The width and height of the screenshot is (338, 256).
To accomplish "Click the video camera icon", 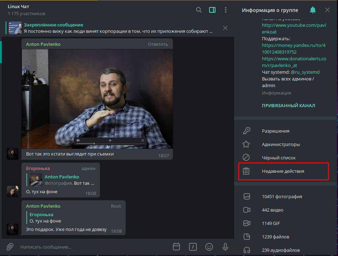I will pos(246,210).
